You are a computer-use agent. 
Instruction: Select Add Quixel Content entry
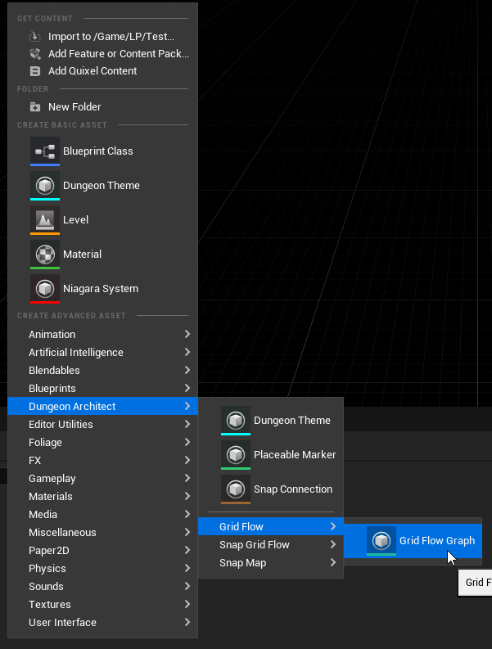tap(102, 71)
